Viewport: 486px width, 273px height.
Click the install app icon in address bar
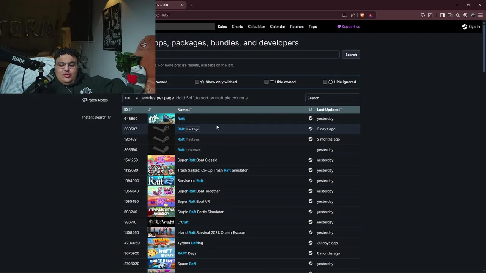coord(344,15)
